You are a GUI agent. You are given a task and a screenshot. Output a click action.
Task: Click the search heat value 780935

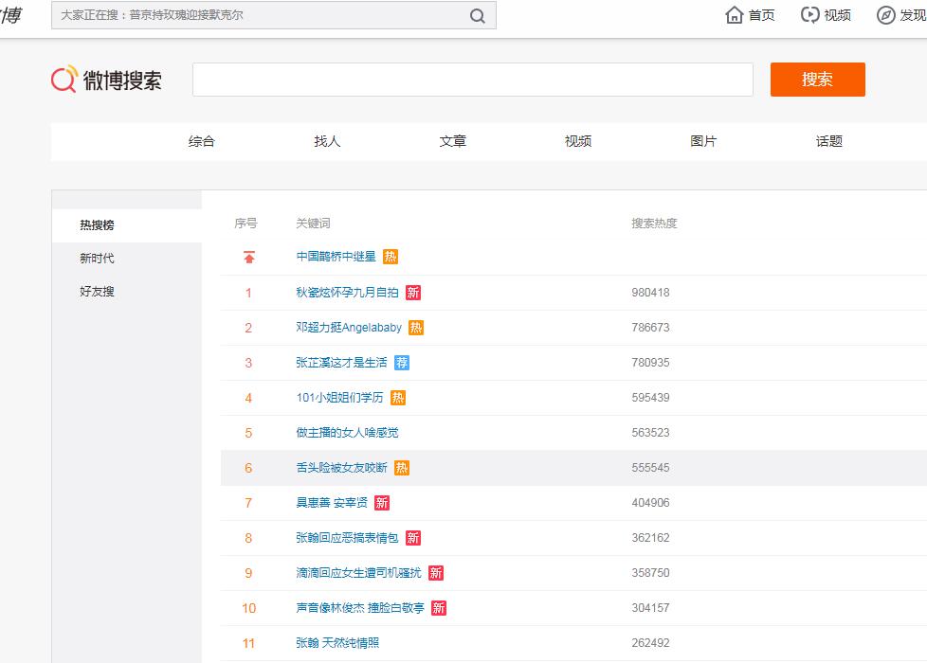(x=650, y=362)
